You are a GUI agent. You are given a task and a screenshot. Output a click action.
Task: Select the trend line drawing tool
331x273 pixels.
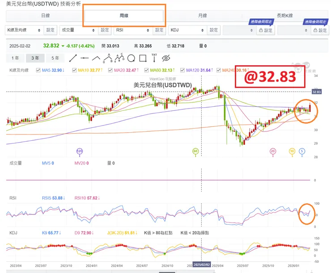coord(73,58)
